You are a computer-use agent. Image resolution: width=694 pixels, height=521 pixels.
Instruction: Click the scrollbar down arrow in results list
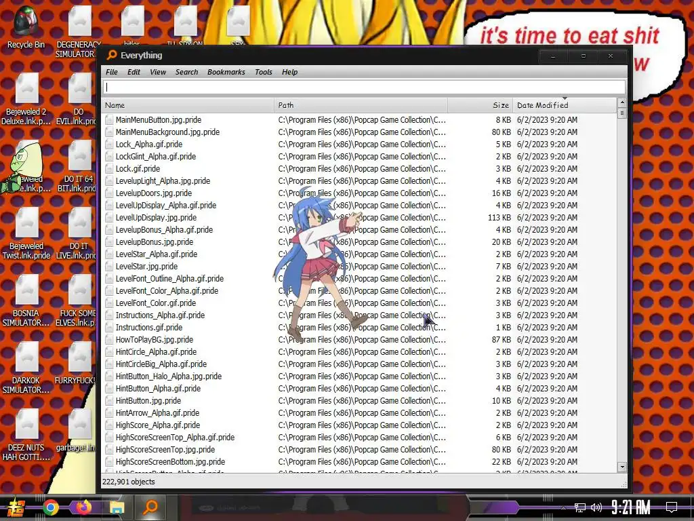point(622,467)
